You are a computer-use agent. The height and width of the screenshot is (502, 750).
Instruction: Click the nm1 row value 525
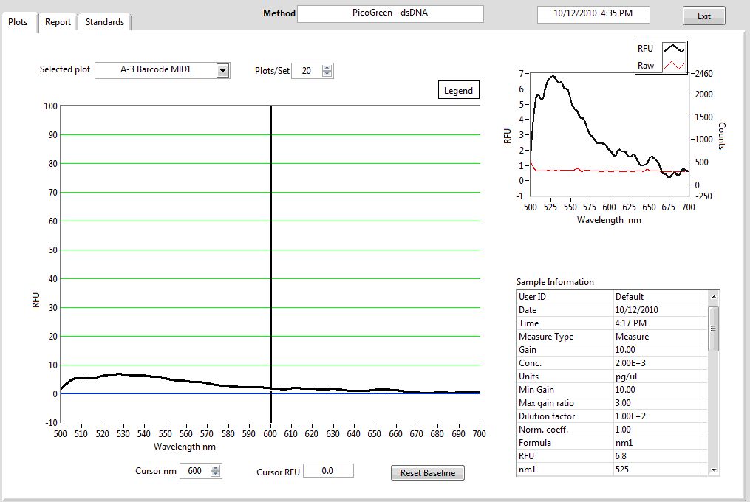click(x=622, y=470)
